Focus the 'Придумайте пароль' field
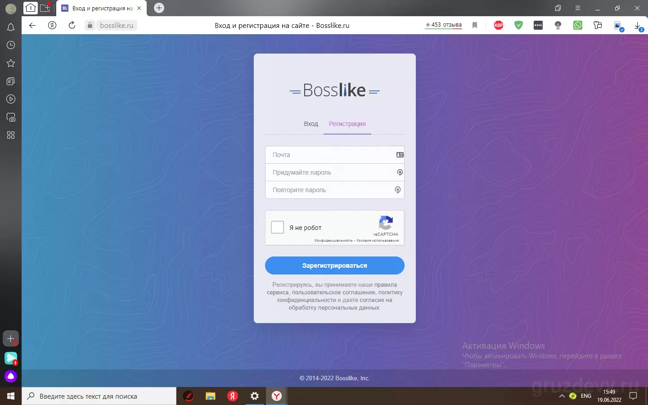 pyautogui.click(x=335, y=172)
